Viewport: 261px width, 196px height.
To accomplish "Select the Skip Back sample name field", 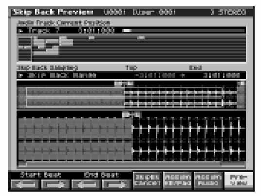I will click(x=61, y=76).
